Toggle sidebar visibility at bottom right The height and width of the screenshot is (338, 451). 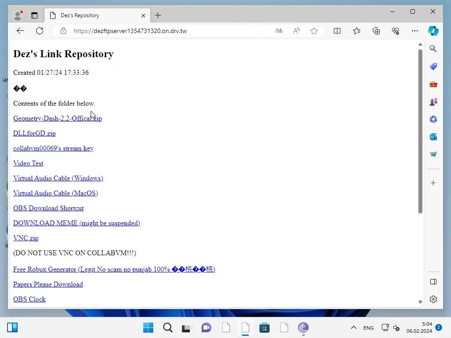click(x=433, y=282)
